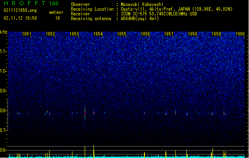The image size is (249, 158).
Task: Click the meteor echo just before 1854
Action: 94,113
